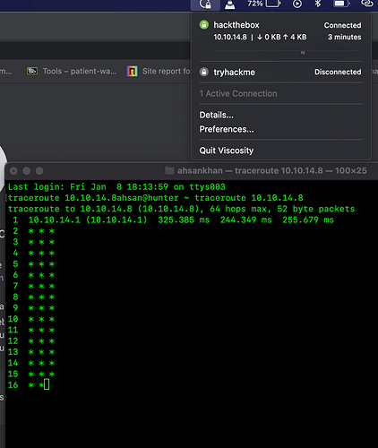Click the 64 hops max output line

[181, 209]
